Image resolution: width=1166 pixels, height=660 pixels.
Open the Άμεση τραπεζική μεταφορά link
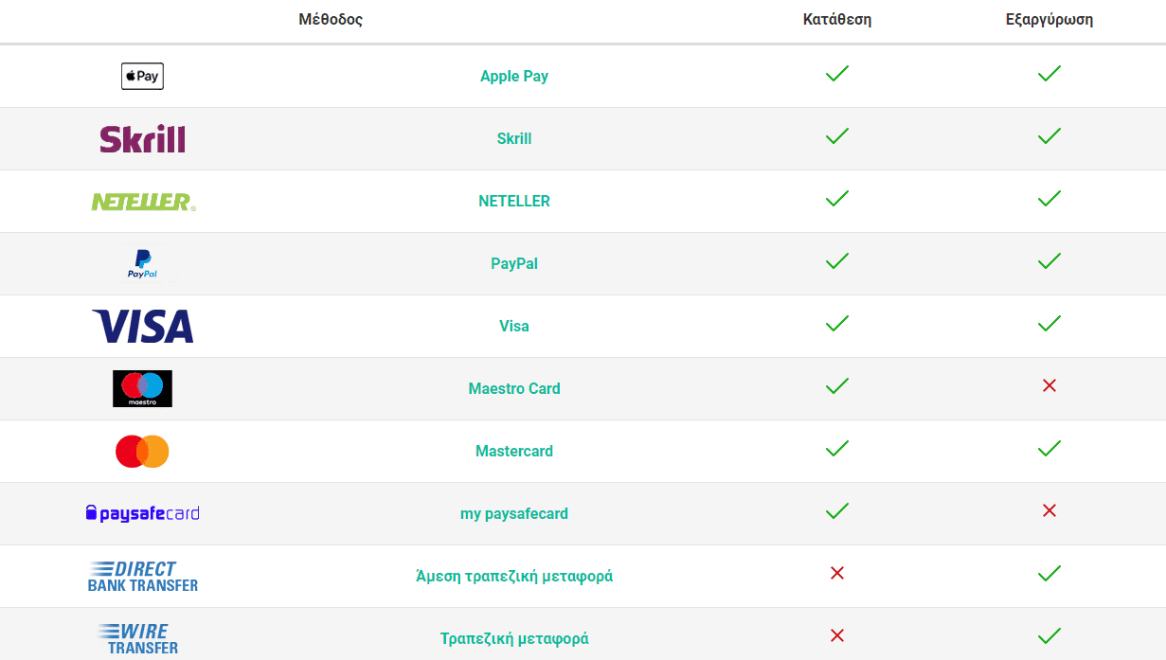pyautogui.click(x=514, y=577)
